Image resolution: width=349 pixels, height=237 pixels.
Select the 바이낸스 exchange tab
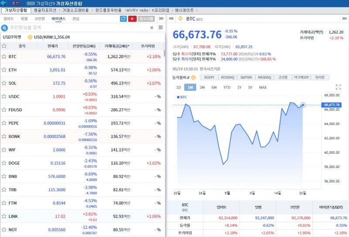[x=58, y=19]
